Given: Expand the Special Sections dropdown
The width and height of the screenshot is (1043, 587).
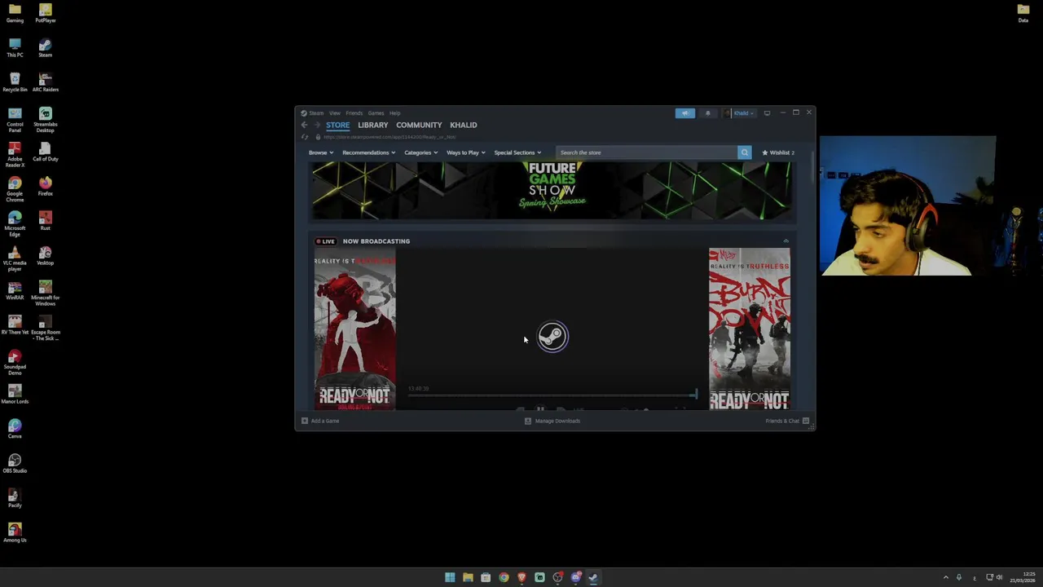Looking at the screenshot, I should (x=517, y=152).
